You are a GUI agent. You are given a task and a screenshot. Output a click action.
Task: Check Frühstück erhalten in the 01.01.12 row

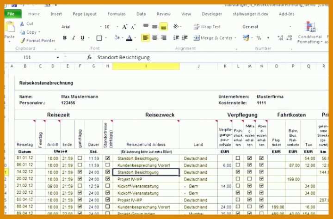[x=238, y=158]
